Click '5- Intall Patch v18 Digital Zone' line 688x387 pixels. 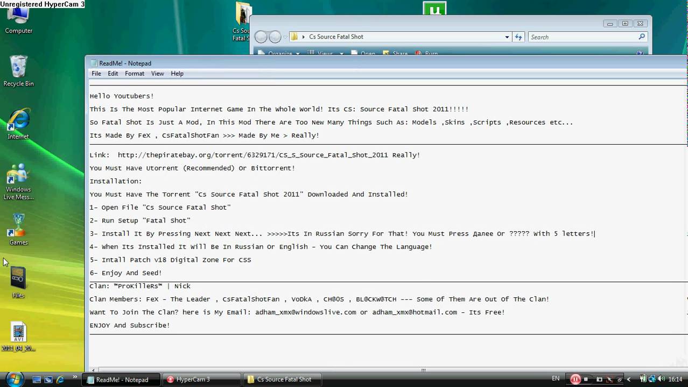tap(170, 260)
